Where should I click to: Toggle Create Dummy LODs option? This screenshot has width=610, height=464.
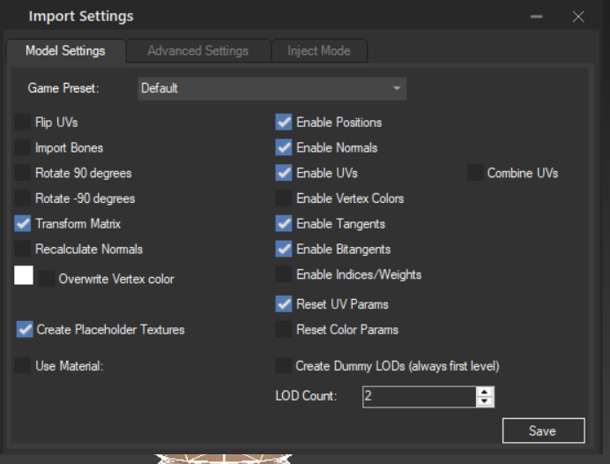pos(284,365)
